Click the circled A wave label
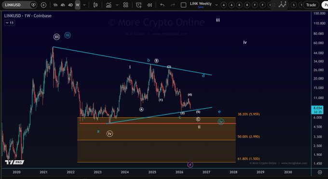This screenshot has height=179, width=328. tap(141, 109)
